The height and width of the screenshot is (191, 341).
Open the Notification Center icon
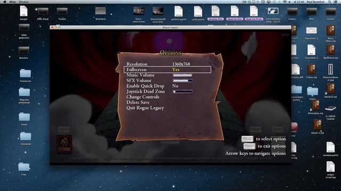pos(336,2)
